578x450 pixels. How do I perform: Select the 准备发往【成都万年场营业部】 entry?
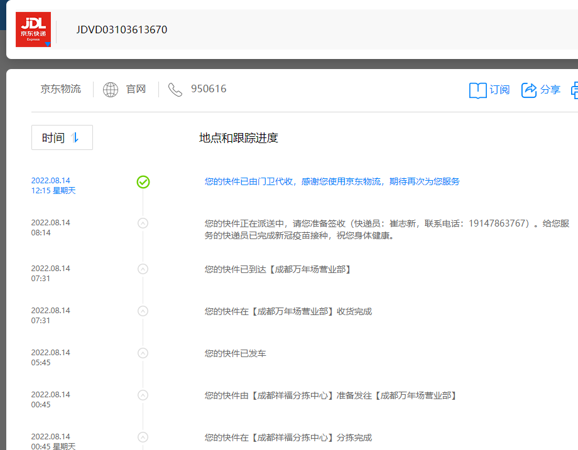[x=331, y=395]
